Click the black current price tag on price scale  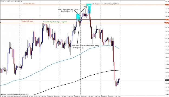pyautogui.click(x=167, y=80)
